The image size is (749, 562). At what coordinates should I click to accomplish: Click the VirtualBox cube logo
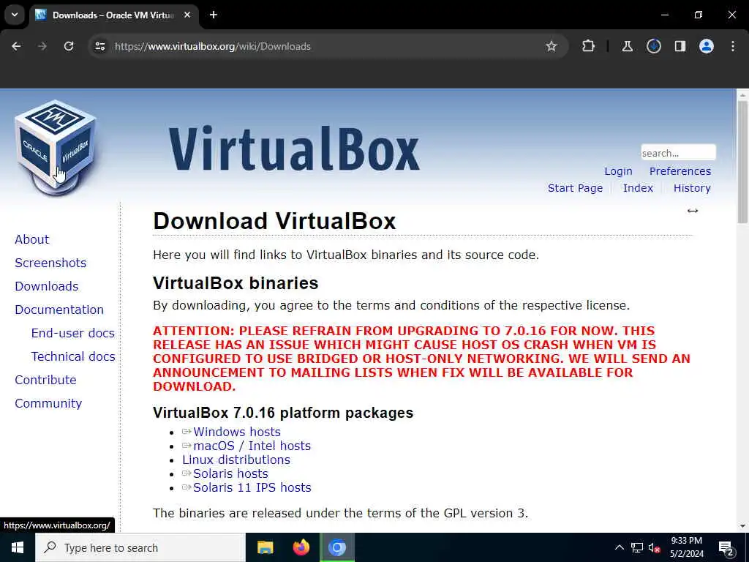55,147
